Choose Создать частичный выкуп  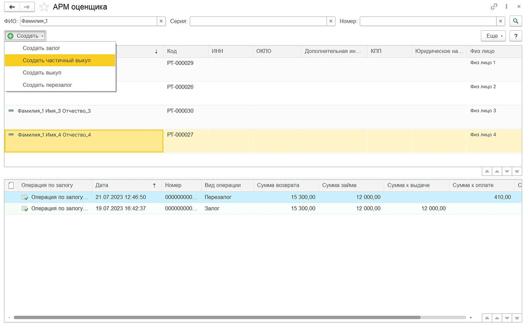(x=60, y=60)
